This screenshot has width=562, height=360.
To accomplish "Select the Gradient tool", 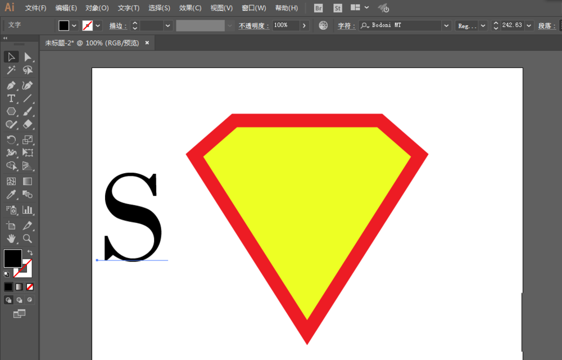I will [x=28, y=182].
